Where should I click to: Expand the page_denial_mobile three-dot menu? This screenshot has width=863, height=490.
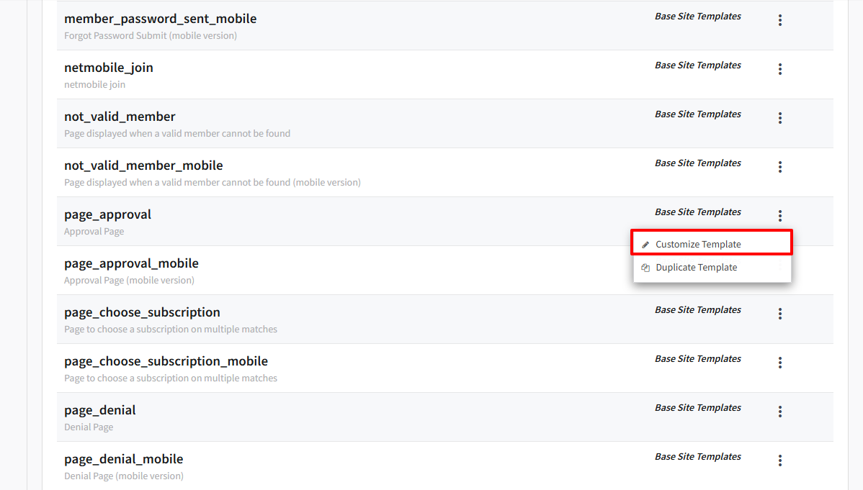point(779,460)
